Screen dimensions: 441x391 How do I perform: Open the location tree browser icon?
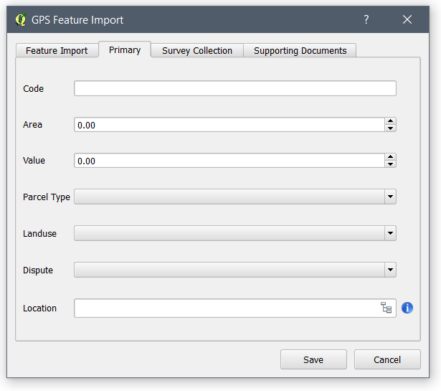pyautogui.click(x=386, y=308)
